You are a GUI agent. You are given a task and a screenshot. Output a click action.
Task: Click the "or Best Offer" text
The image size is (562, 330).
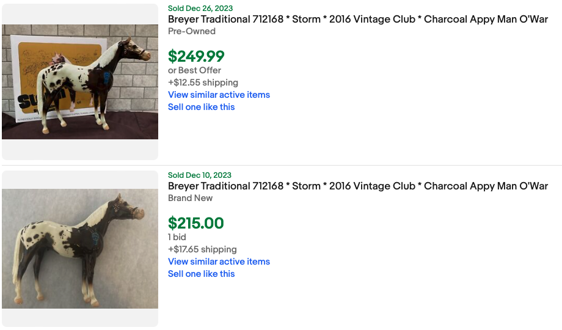pyautogui.click(x=194, y=70)
